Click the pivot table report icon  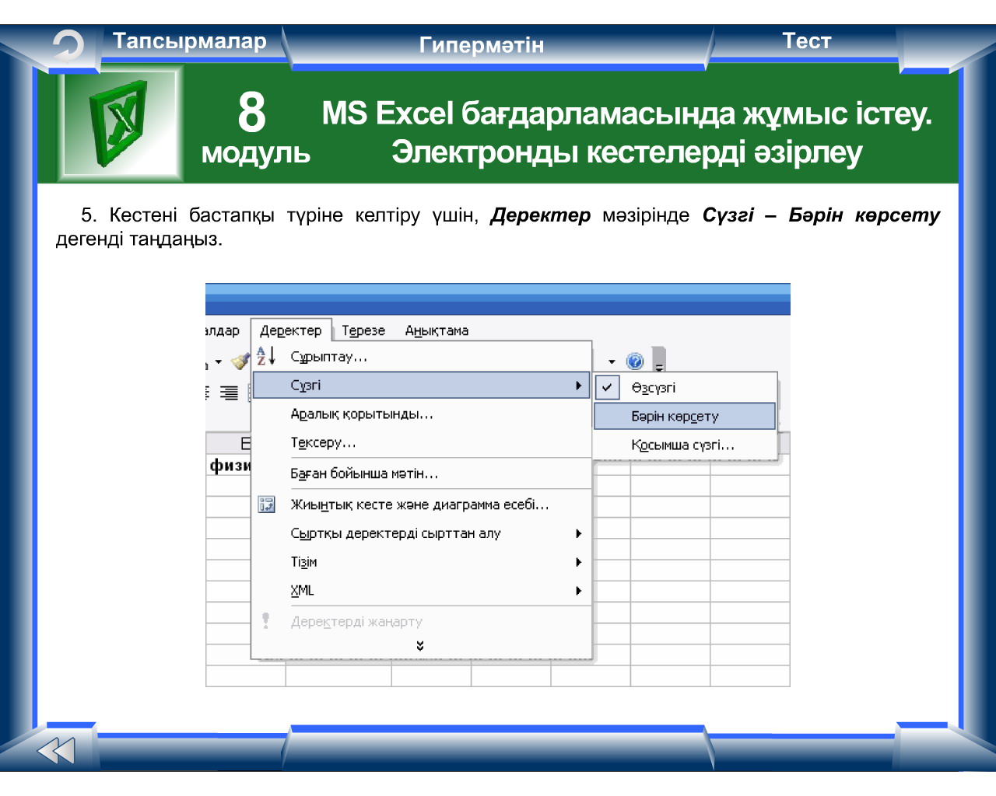266,504
